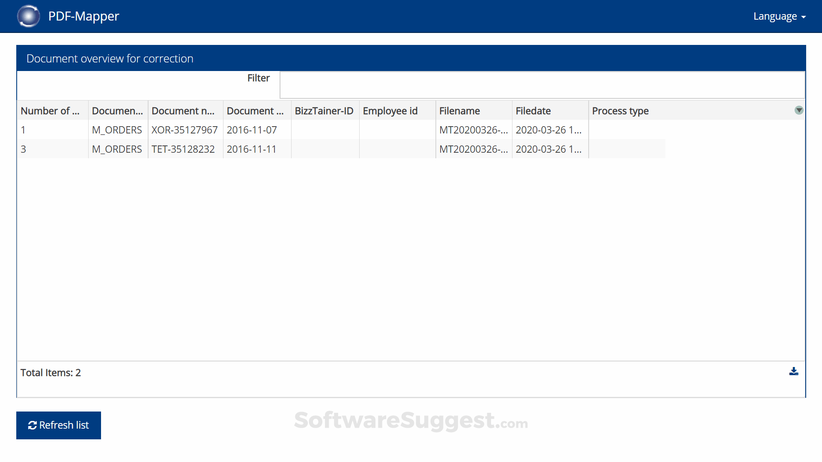Select the row with document TET-35128232

tap(183, 149)
